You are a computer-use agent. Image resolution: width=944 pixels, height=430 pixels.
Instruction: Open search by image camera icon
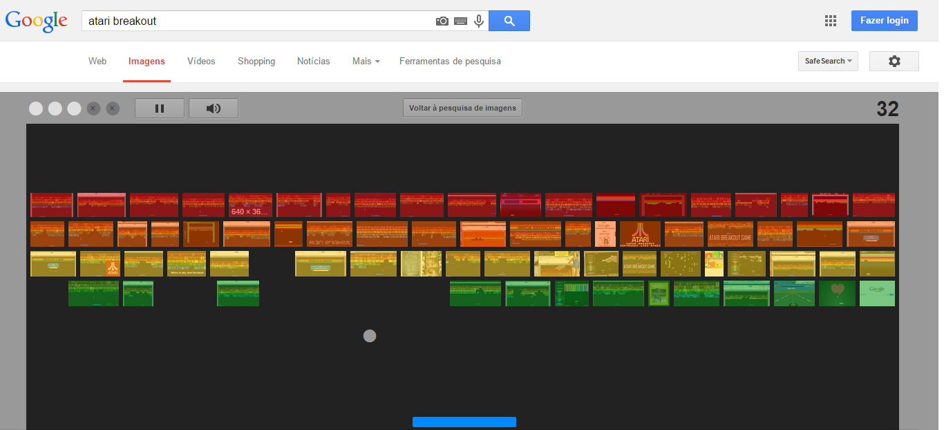pos(442,21)
